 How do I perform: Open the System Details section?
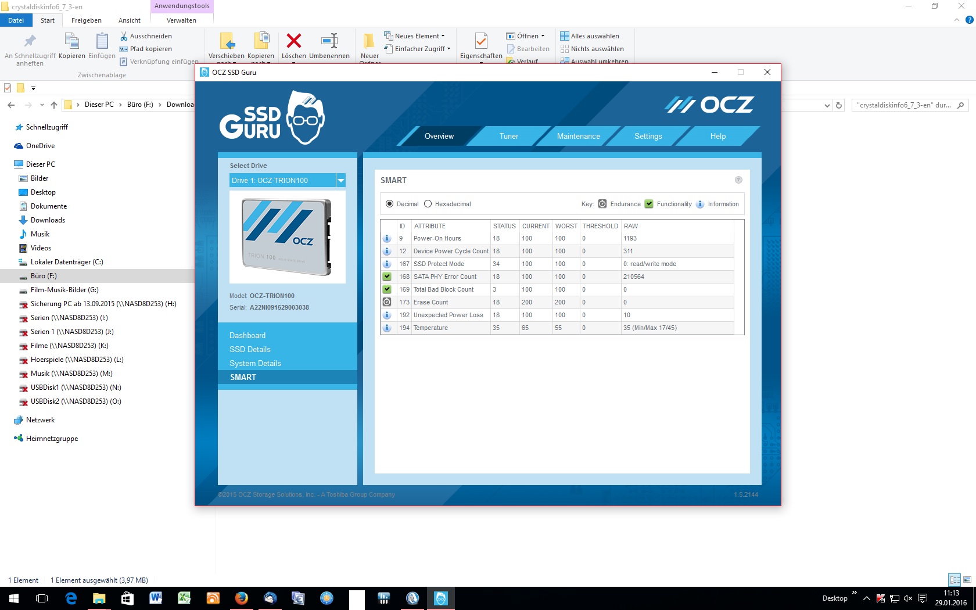[255, 363]
